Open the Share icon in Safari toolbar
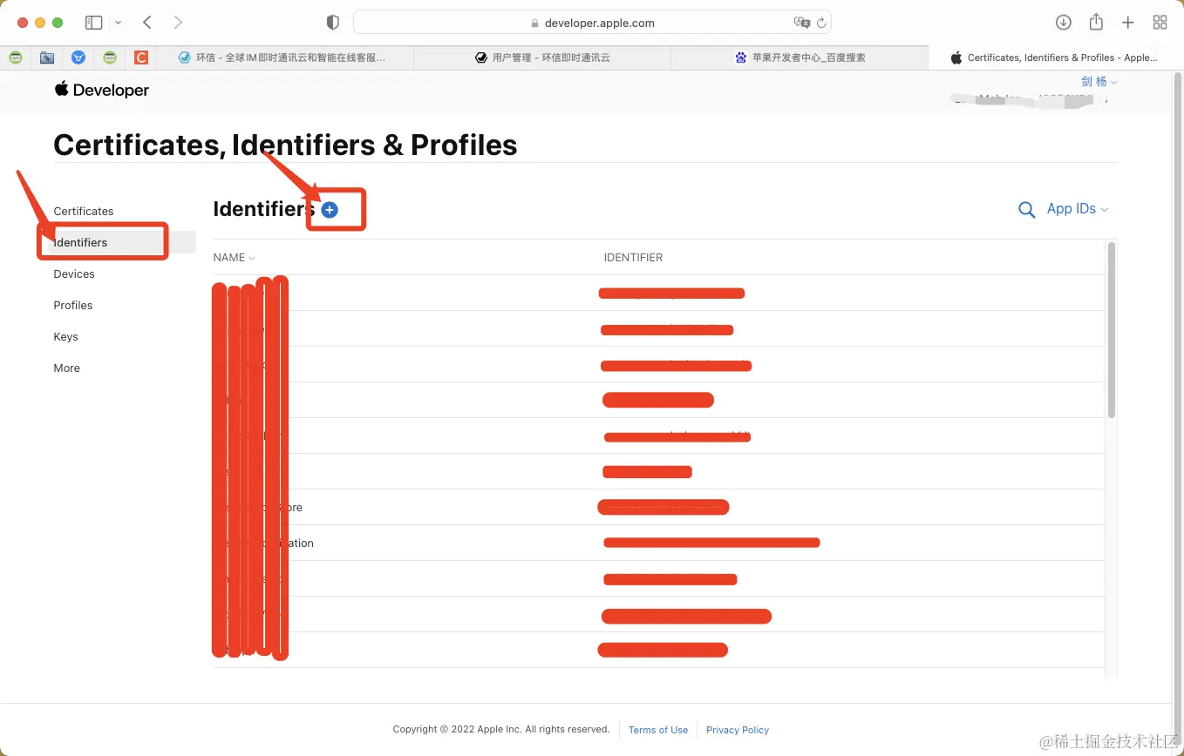The width and height of the screenshot is (1184, 756). pos(1096,22)
